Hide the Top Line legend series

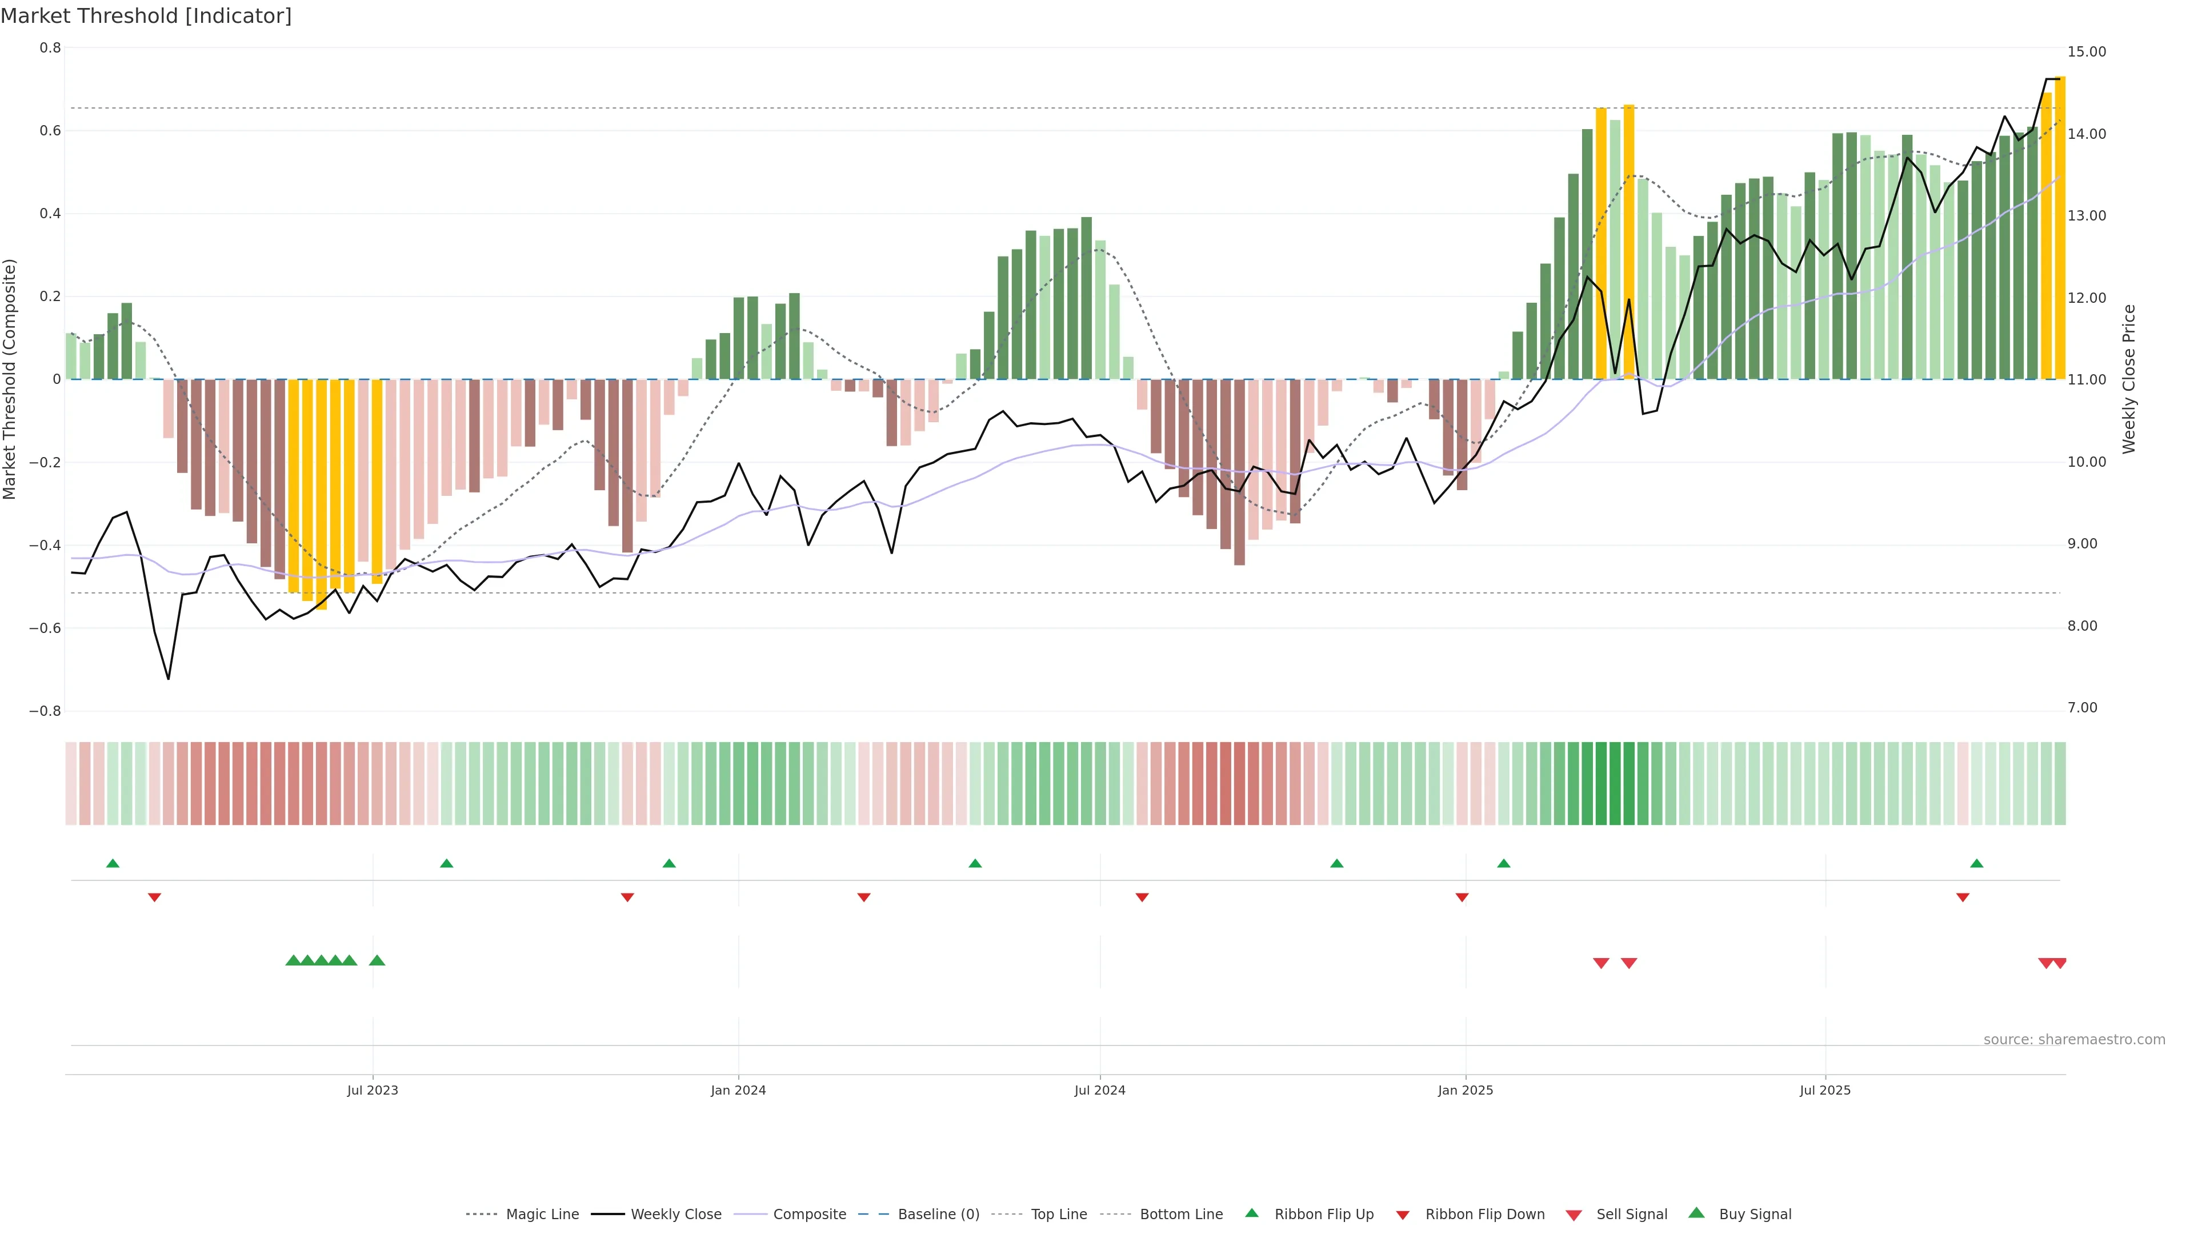tap(1059, 1215)
